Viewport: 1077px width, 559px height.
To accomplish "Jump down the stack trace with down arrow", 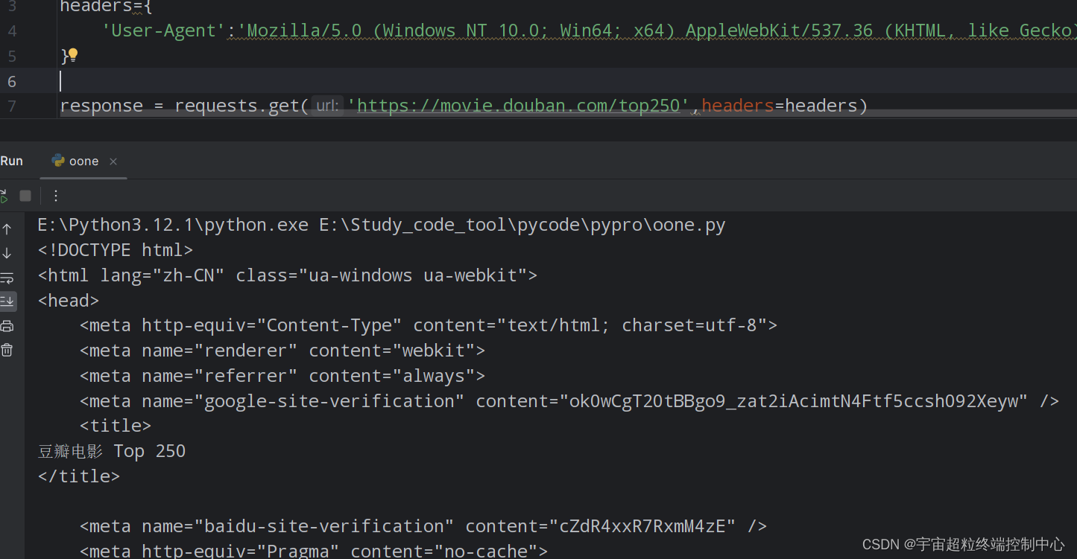I will 7,253.
